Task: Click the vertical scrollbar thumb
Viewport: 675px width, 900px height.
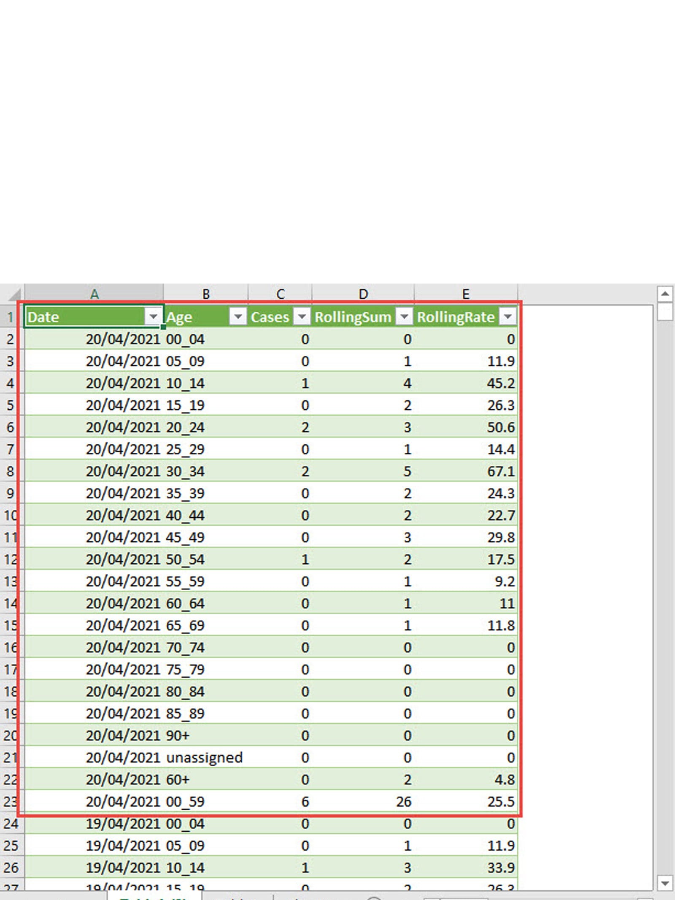Action: coord(665,313)
